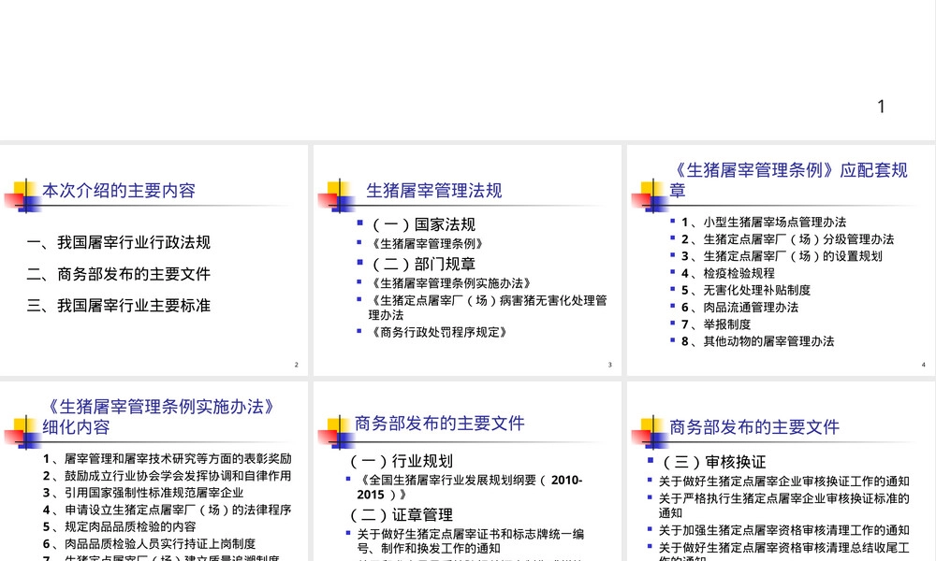Click item 6、肉品流通管理办法
This screenshot has width=936, height=561.
(739, 308)
